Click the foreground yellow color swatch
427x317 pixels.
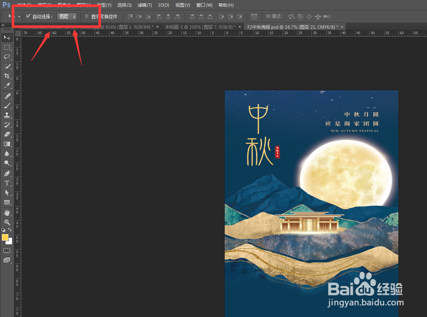[5, 237]
